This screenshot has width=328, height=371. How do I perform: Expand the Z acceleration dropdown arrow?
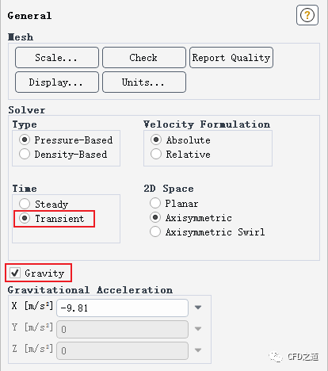198,350
